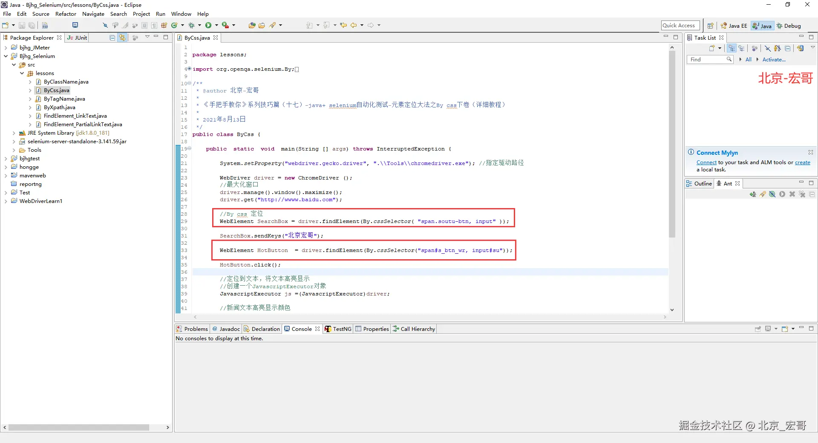Click Add Buildfiles icon in Ant view

(753, 194)
